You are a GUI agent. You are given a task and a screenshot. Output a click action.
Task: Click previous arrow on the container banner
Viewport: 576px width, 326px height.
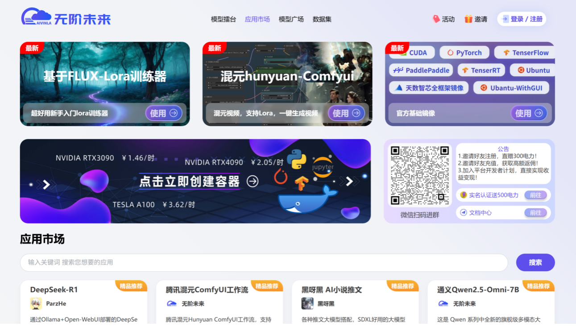(46, 184)
